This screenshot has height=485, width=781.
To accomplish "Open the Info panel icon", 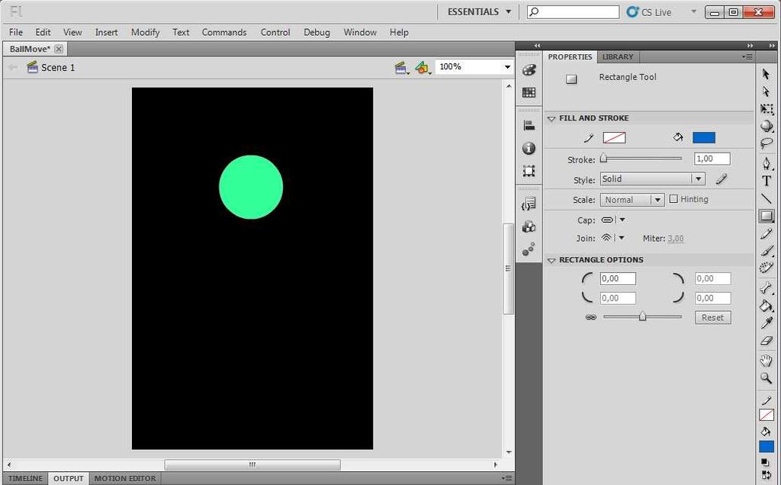I will [529, 149].
